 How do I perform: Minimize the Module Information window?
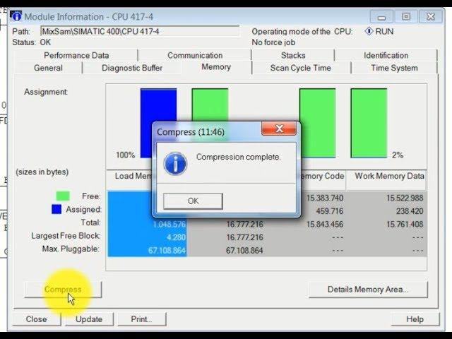381,17
